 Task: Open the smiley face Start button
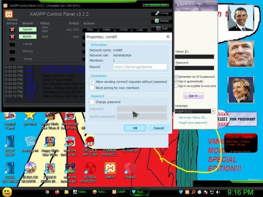click(7, 192)
